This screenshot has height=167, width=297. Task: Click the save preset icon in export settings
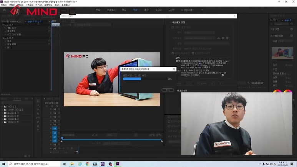click(x=219, y=38)
